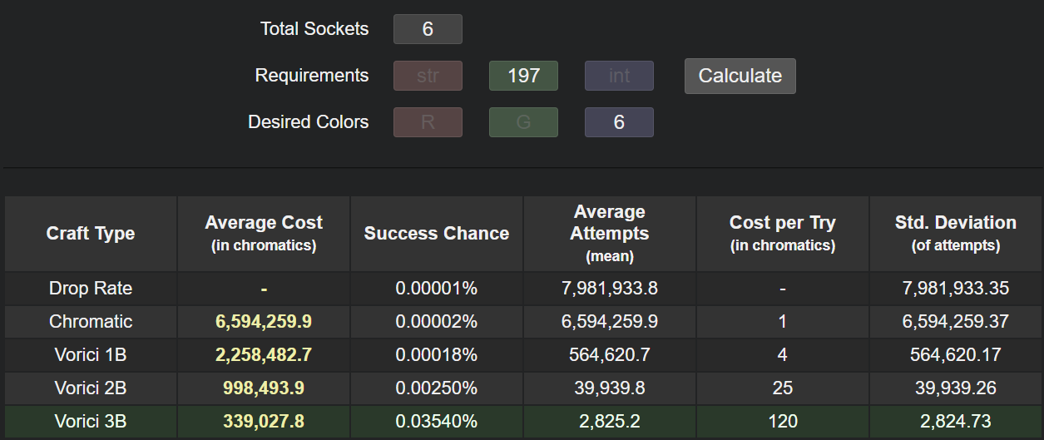Click the success chance 0.03540%
This screenshot has width=1044, height=440.
tap(437, 422)
